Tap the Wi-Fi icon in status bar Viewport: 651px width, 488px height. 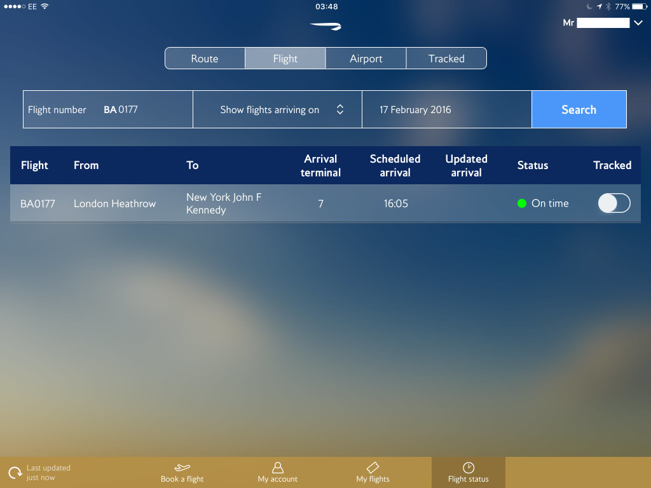pos(45,6)
